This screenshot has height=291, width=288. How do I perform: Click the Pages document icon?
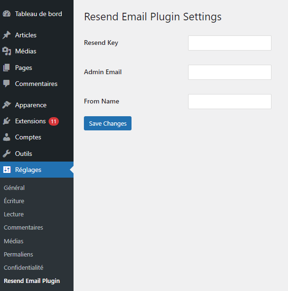point(7,68)
